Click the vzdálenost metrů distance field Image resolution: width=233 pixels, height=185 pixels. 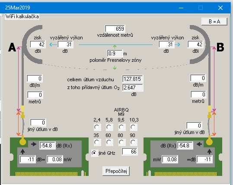(115, 29)
